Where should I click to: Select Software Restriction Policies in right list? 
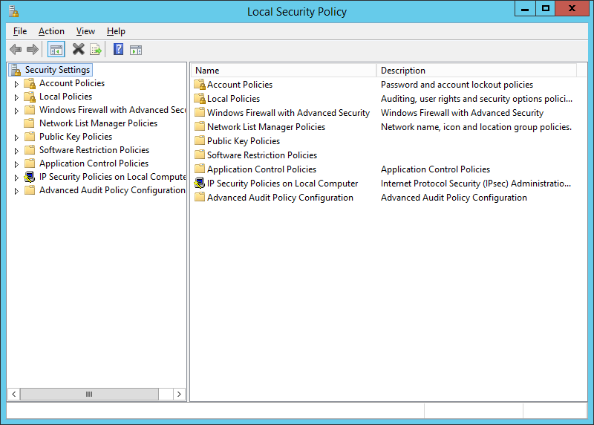pos(261,155)
